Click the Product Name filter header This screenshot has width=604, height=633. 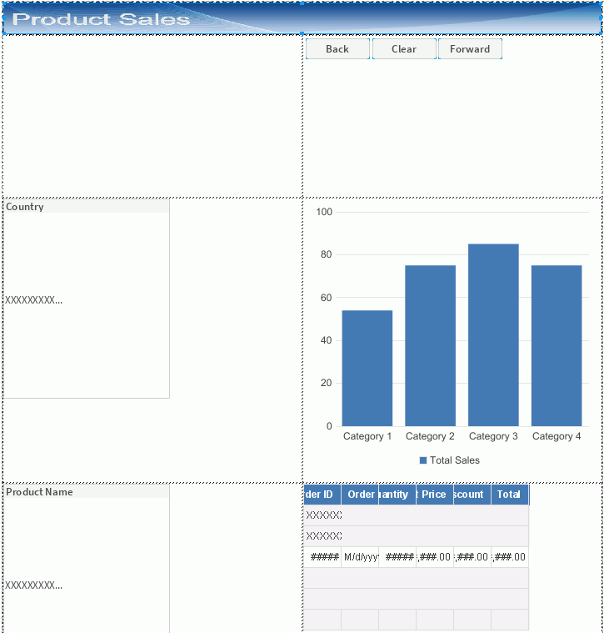click(x=87, y=492)
